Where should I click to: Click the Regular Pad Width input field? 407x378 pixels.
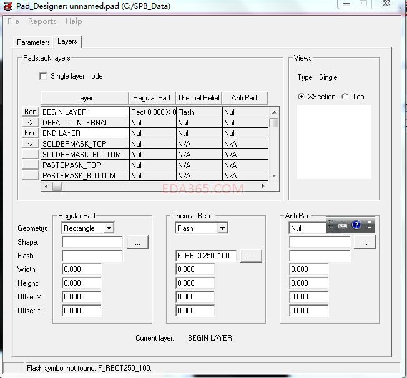point(81,269)
